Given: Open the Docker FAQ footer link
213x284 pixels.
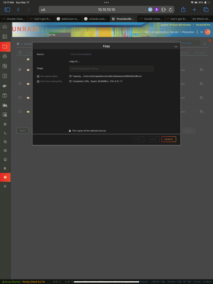Looking at the screenshot, I should click(x=174, y=282).
